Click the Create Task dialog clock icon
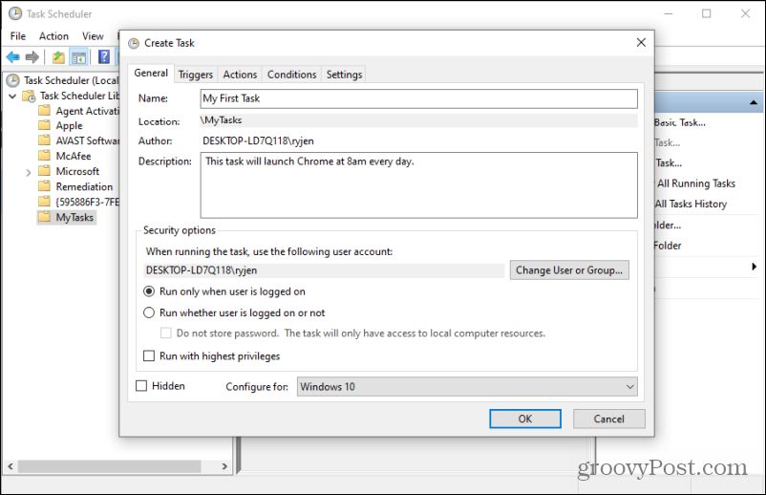 (134, 44)
